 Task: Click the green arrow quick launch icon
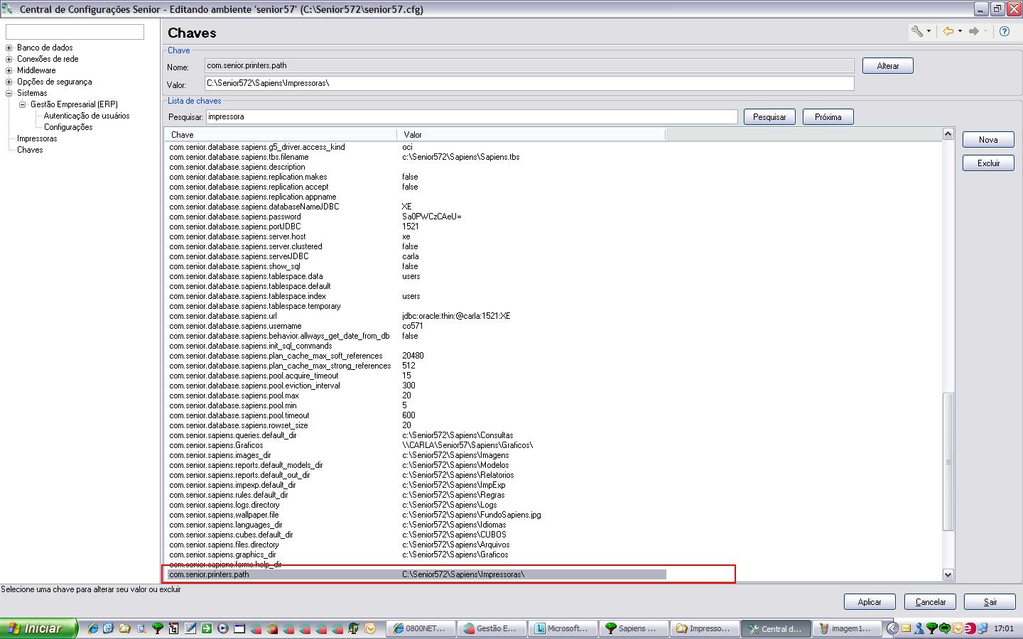206,628
